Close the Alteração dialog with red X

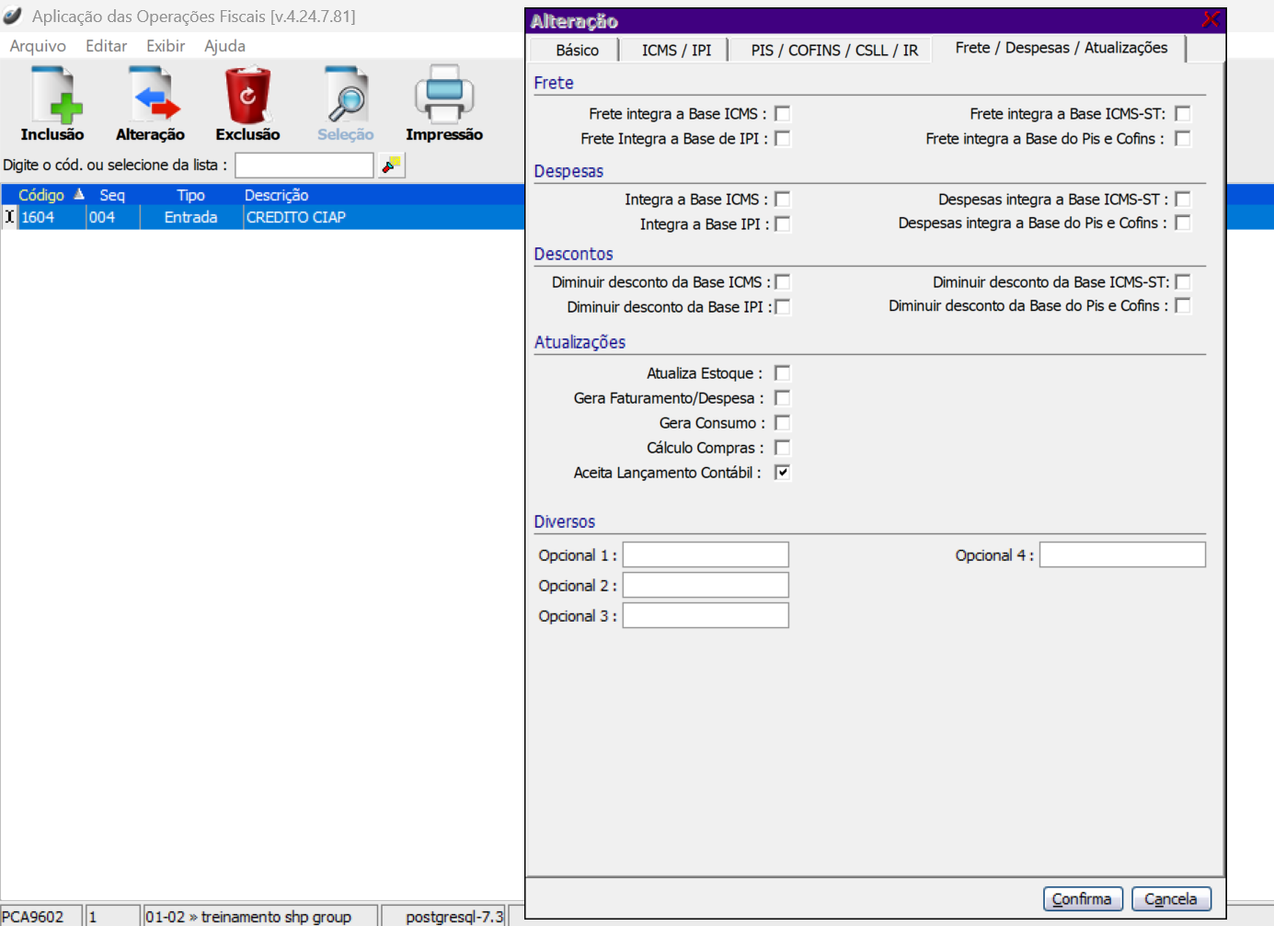coord(1211,19)
